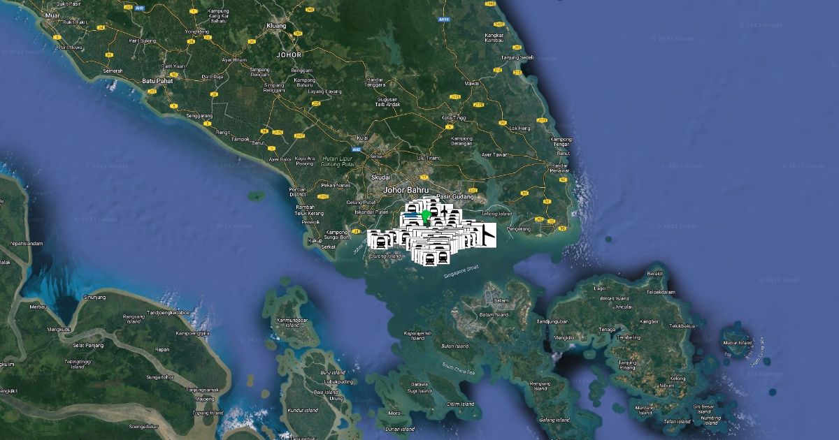Click the Johor Bahru city label
Image resolution: width=839 pixels, height=440 pixels.
coord(405,189)
